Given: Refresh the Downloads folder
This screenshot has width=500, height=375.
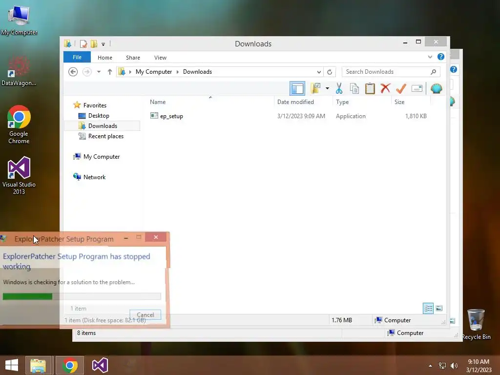Looking at the screenshot, I should point(330,72).
